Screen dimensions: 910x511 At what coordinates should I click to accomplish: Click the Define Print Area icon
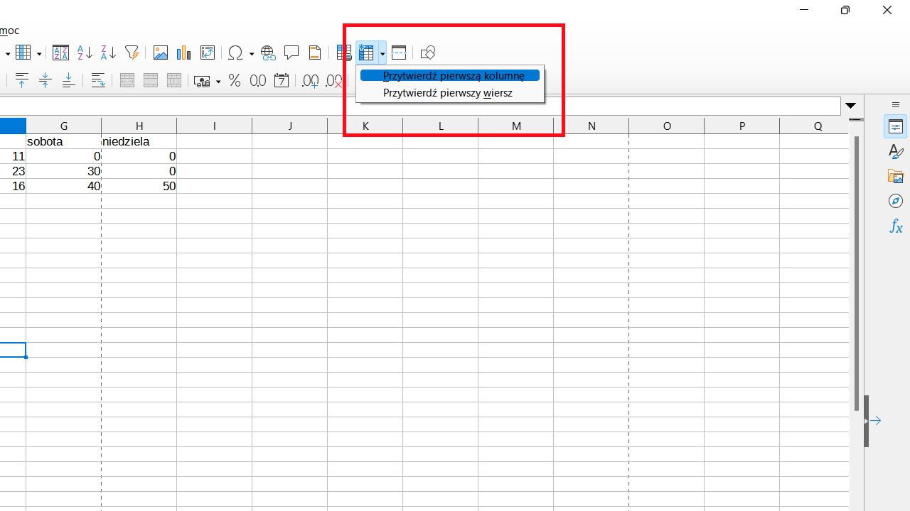tap(344, 53)
